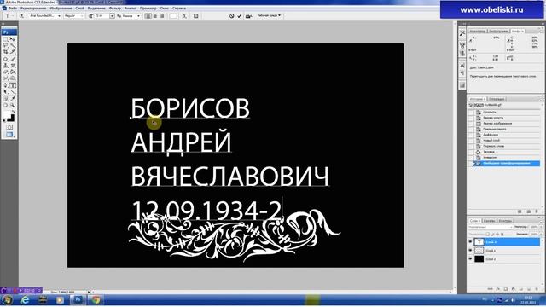Viewport: 546px width, 307px height.
Task: Open the font family dropdown
Action: (x=59, y=16)
